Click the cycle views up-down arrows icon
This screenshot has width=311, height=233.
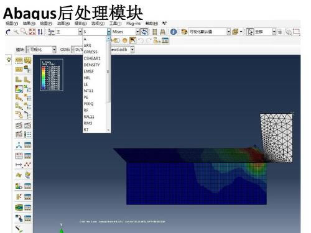[x=40, y=32]
